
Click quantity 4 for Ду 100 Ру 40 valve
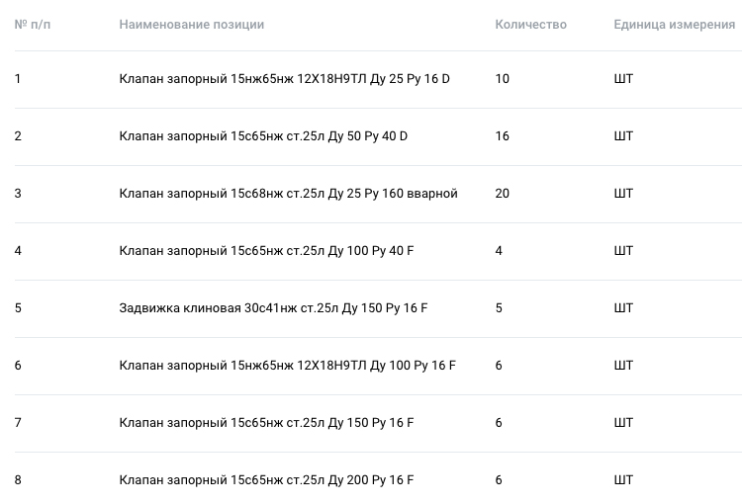click(499, 251)
